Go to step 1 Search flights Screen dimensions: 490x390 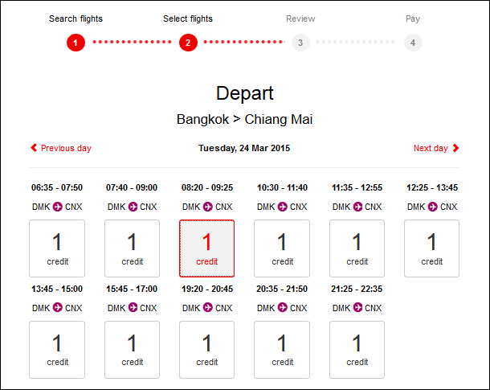click(x=76, y=42)
